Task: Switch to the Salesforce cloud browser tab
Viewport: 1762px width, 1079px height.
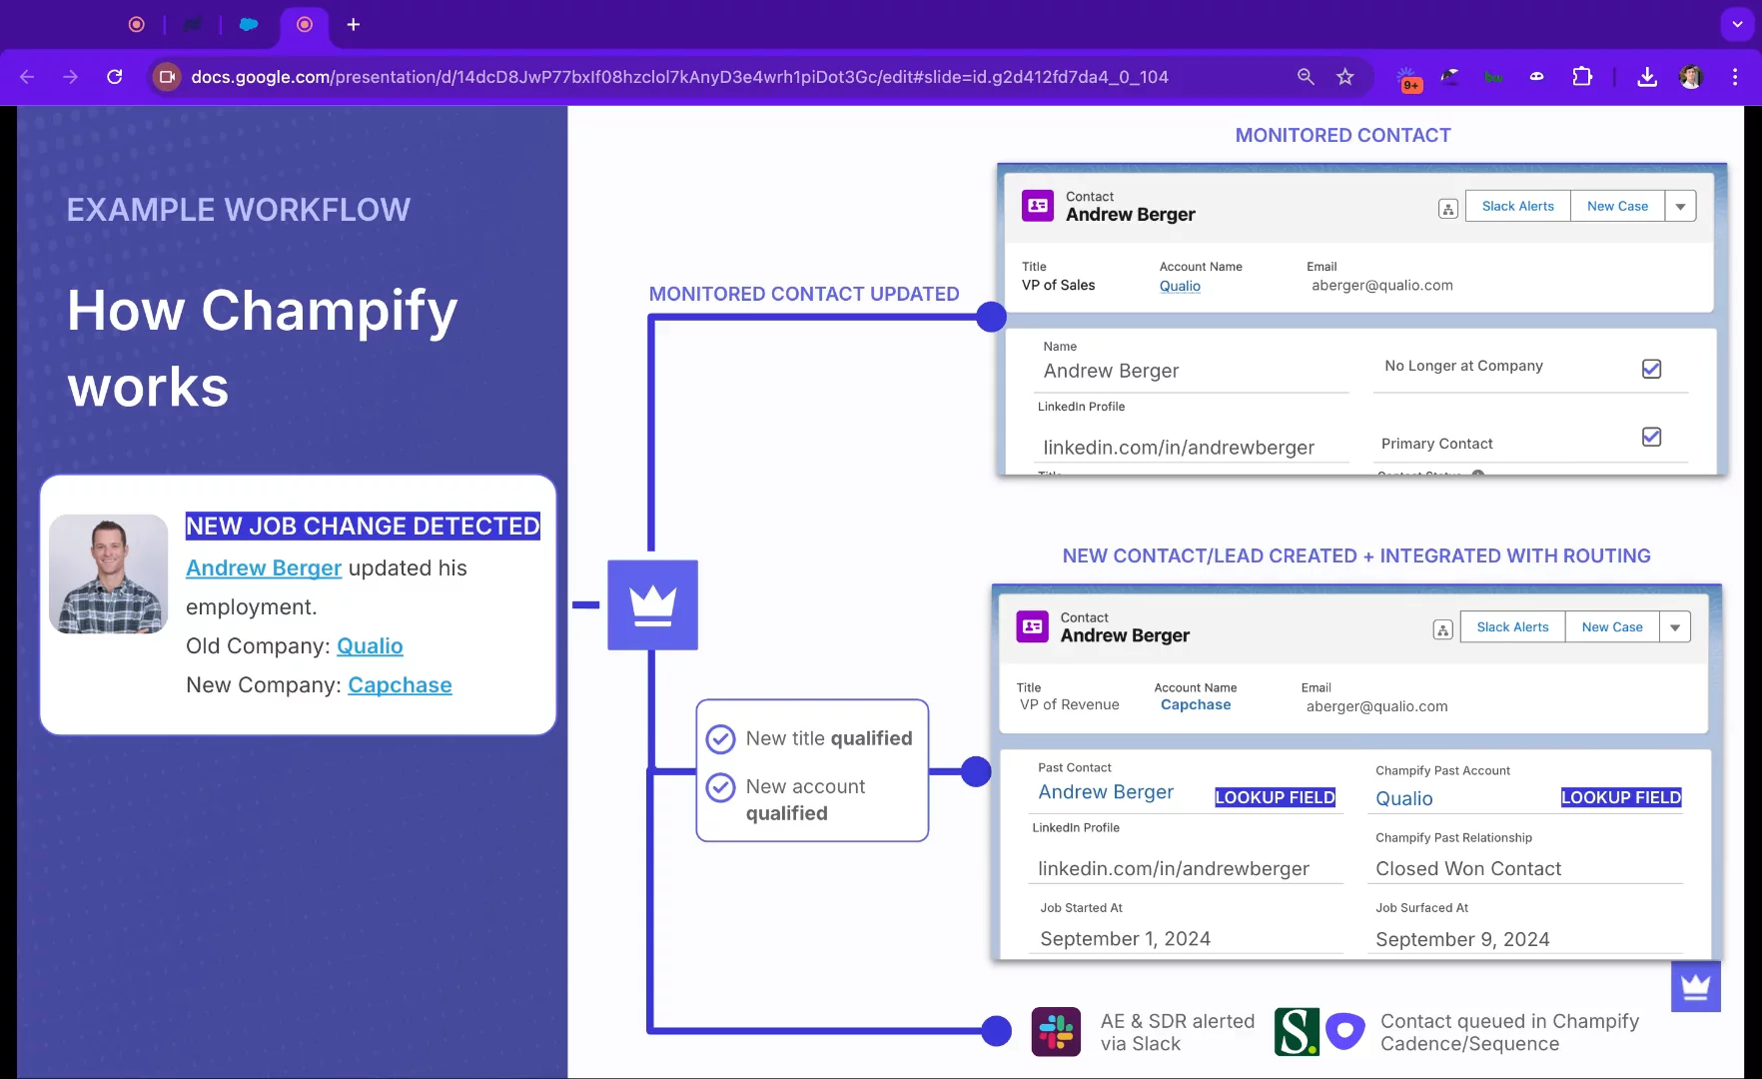Action: point(249,24)
